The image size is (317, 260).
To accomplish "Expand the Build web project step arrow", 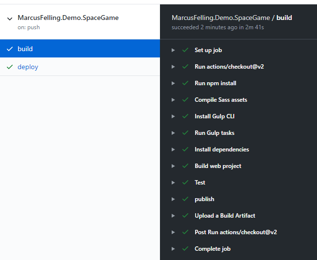I will coord(173,166).
